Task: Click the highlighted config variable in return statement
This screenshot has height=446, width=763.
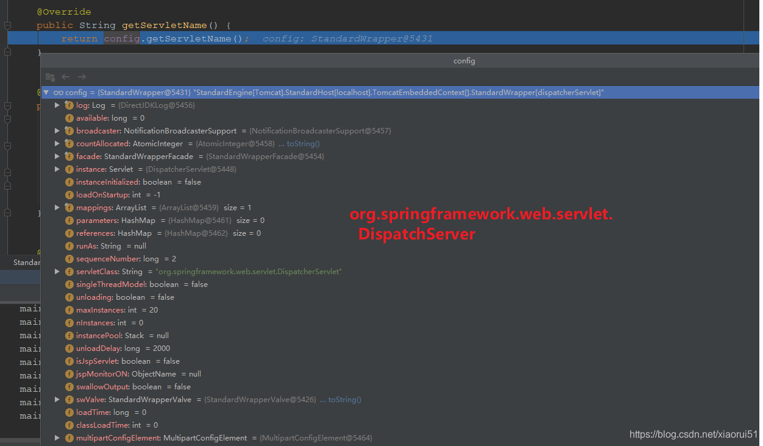Action: tap(122, 39)
